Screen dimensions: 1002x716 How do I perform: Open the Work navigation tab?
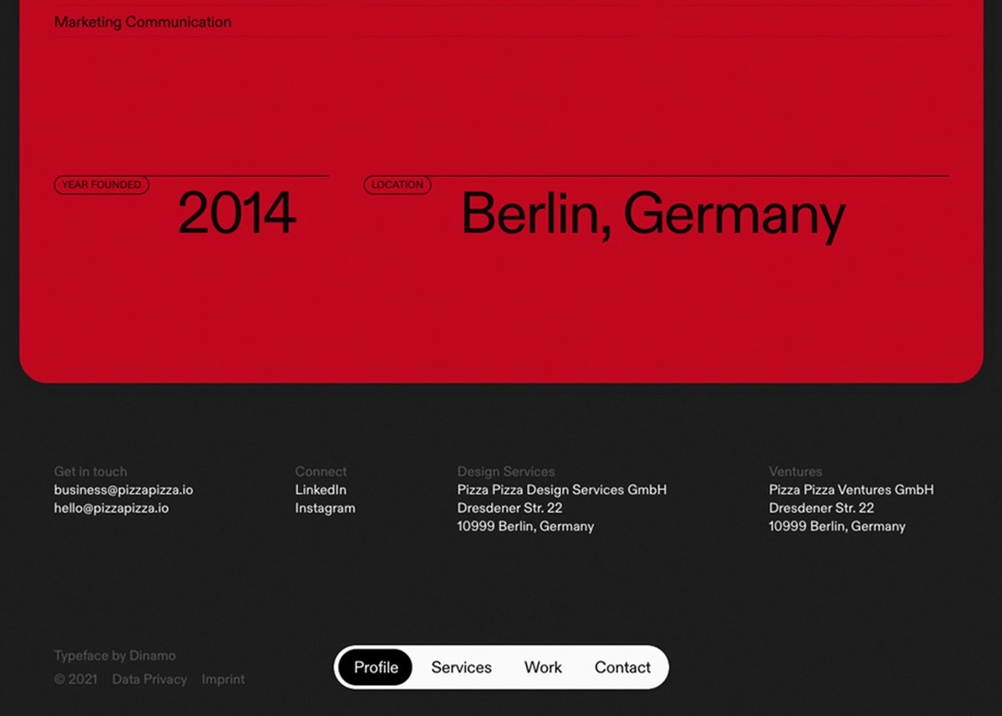click(x=543, y=668)
